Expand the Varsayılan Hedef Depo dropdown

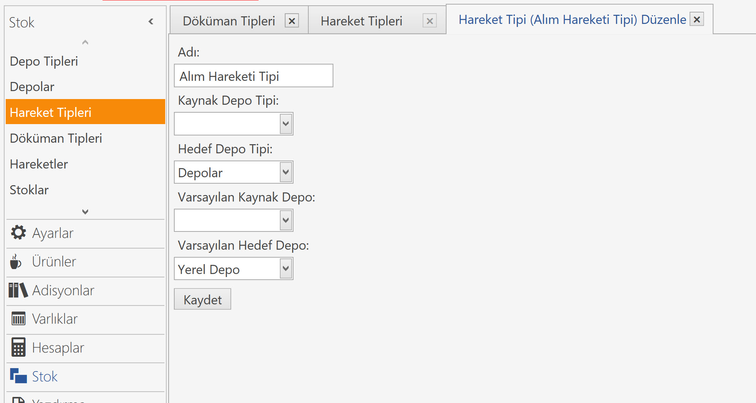point(286,269)
